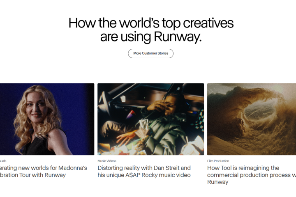Open the How Tool is reimagining story title
The width and height of the screenshot is (296, 197).
pyautogui.click(x=243, y=168)
